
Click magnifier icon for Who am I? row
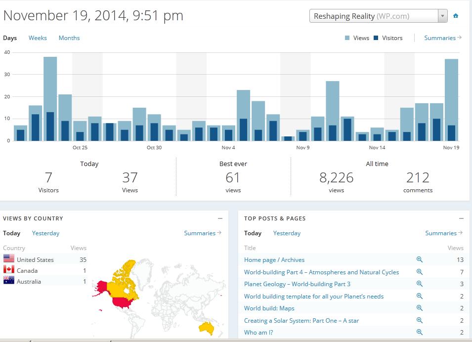(420, 332)
